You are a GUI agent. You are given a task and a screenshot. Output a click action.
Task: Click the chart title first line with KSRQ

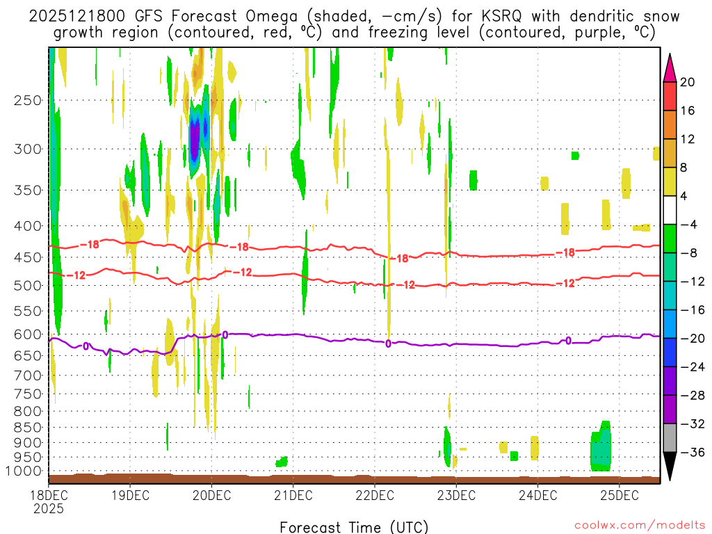354,17
